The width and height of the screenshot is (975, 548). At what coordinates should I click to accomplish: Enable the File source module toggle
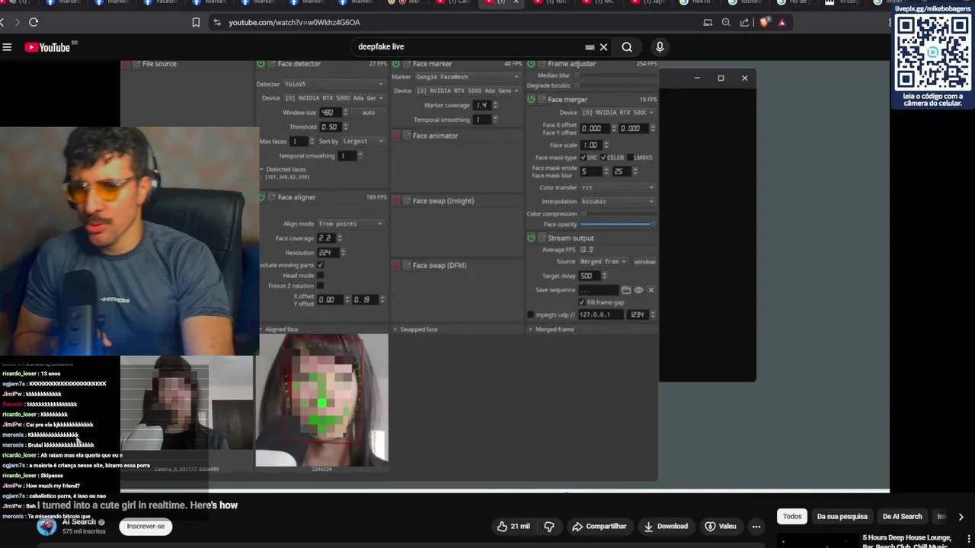point(126,64)
